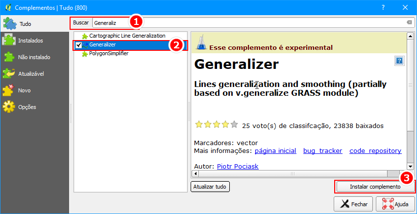
Task: Select the Generalizer row text
Action: [102, 45]
